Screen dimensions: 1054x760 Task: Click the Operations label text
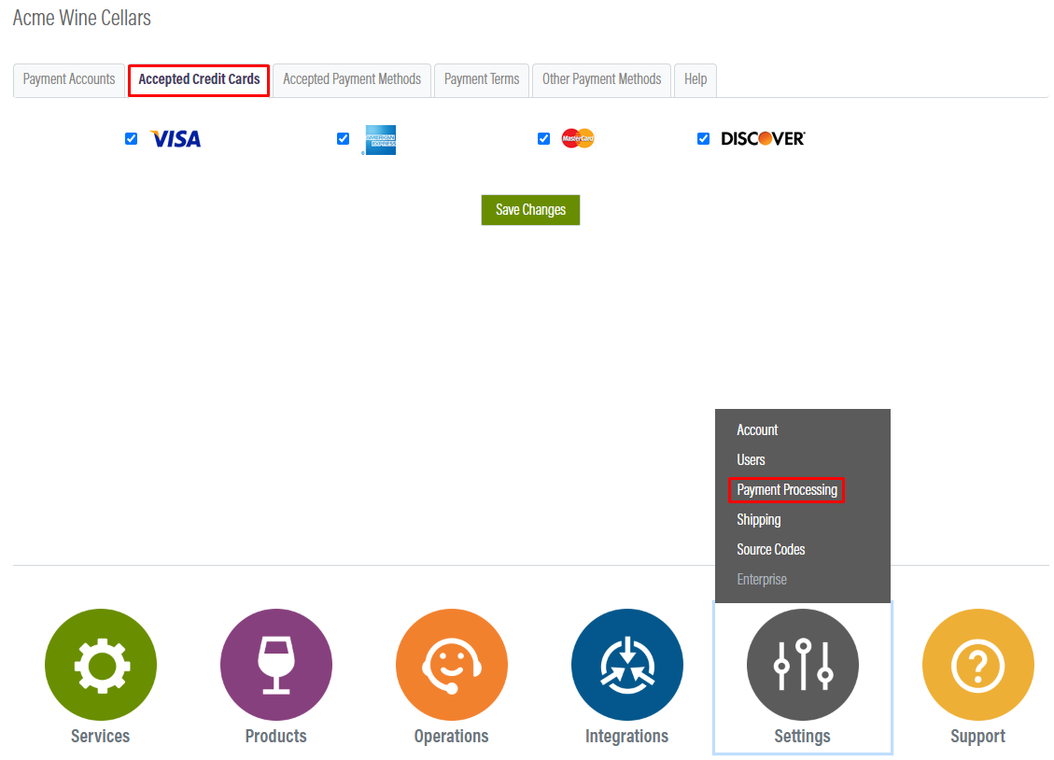pyautogui.click(x=452, y=737)
